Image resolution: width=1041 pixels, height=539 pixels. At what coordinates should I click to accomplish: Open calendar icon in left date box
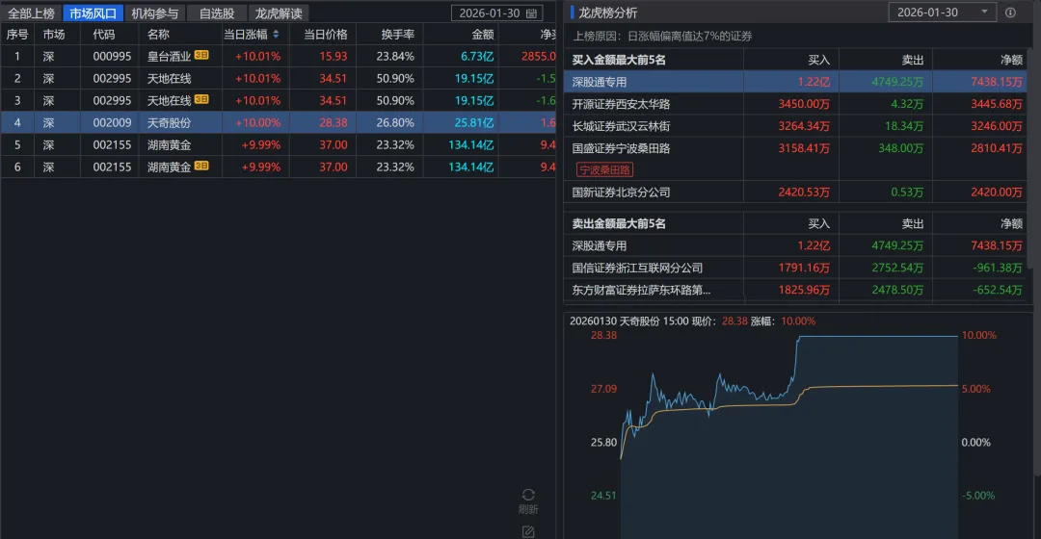coord(533,13)
